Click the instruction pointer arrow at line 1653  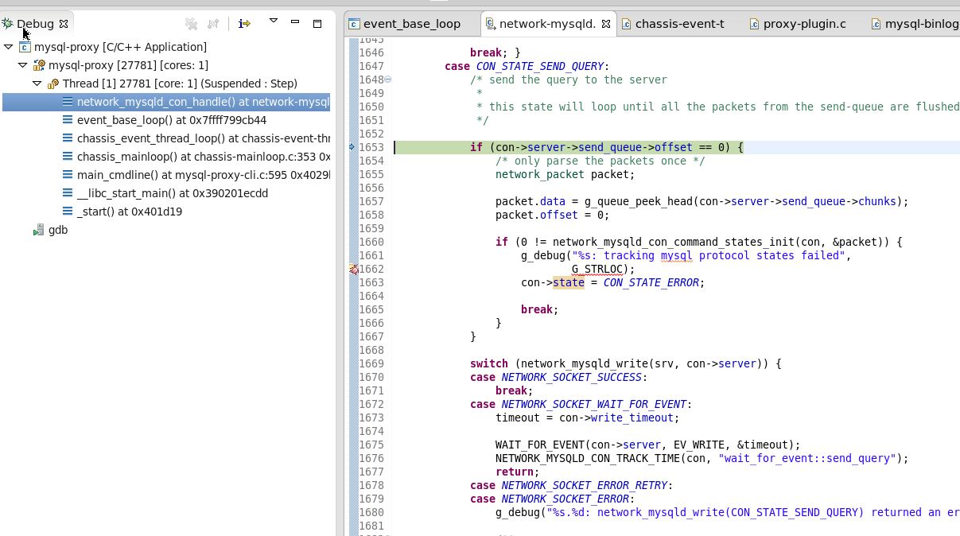[x=352, y=147]
